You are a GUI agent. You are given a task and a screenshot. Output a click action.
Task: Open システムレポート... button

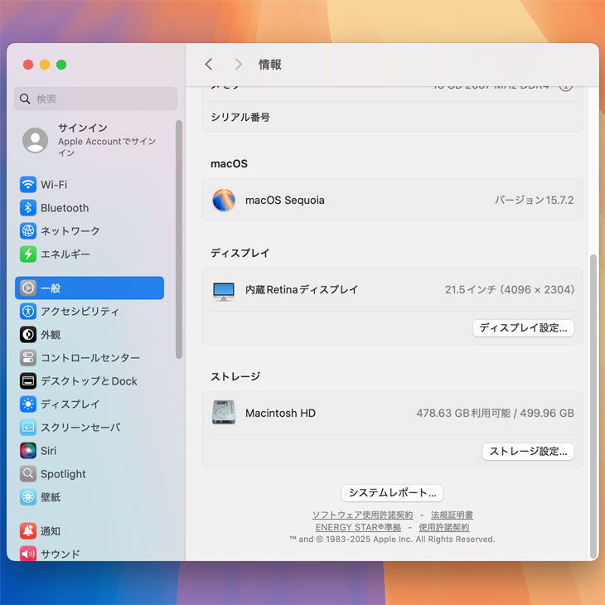point(392,493)
